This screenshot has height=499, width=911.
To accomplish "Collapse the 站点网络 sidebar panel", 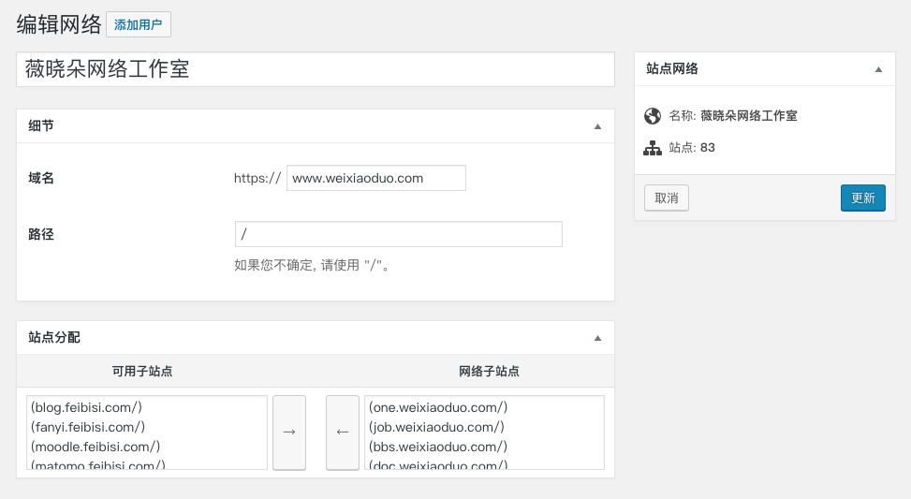I will coord(878,69).
